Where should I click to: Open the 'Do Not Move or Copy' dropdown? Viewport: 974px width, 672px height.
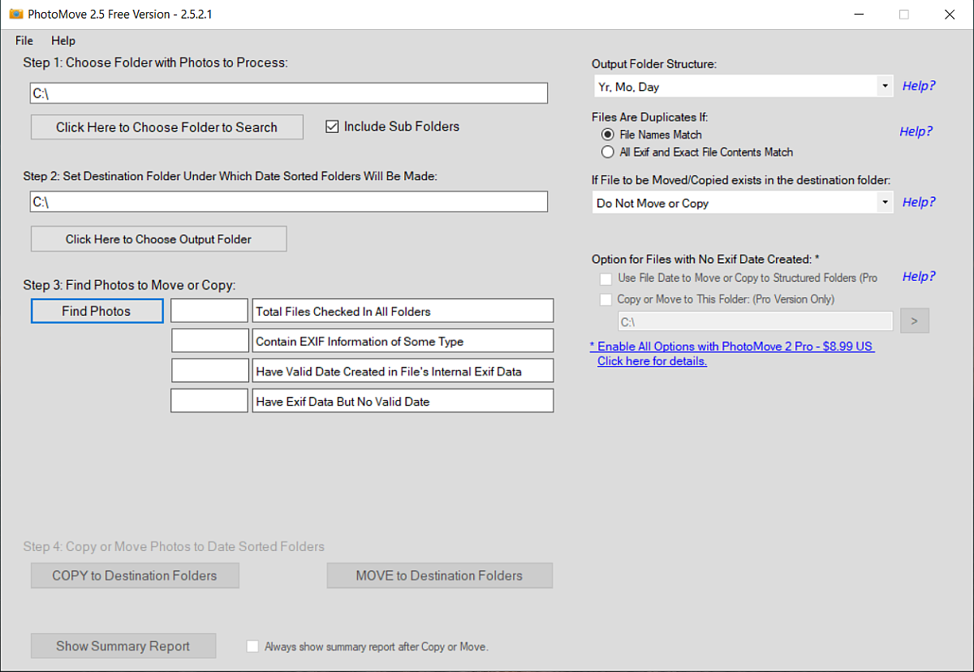click(x=743, y=203)
